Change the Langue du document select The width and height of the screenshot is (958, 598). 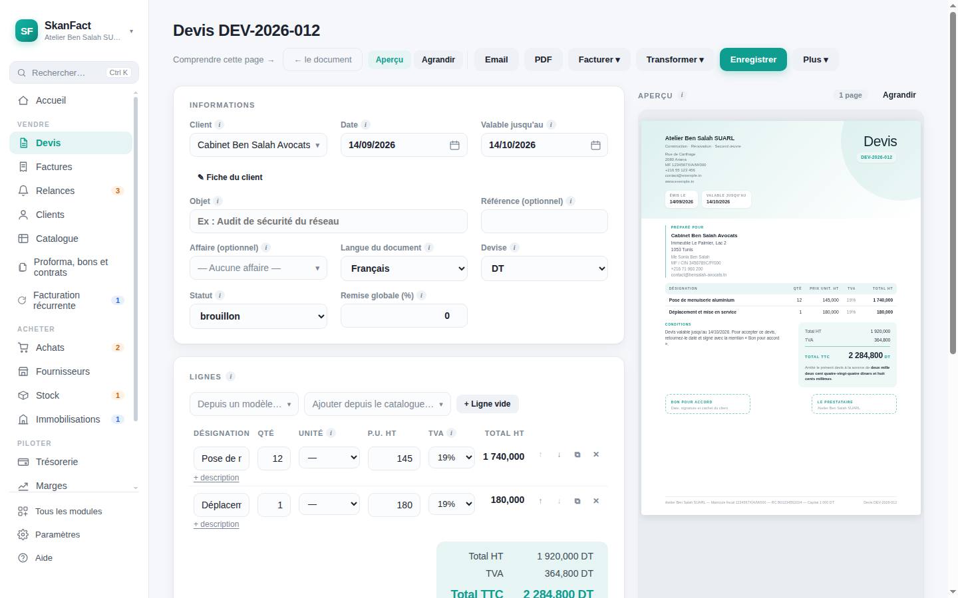point(404,268)
